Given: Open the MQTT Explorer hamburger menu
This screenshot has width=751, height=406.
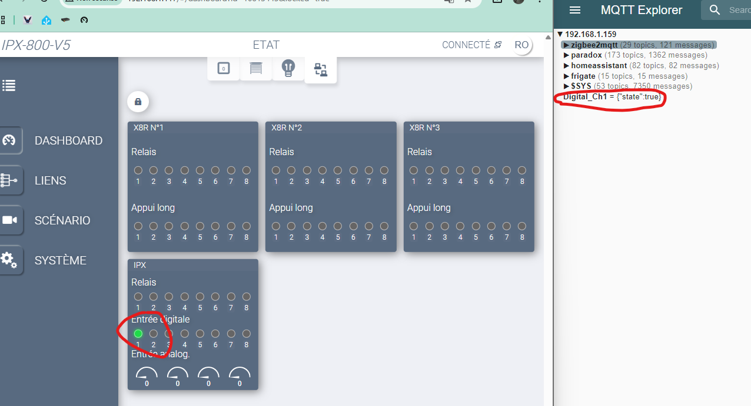Looking at the screenshot, I should (x=575, y=10).
